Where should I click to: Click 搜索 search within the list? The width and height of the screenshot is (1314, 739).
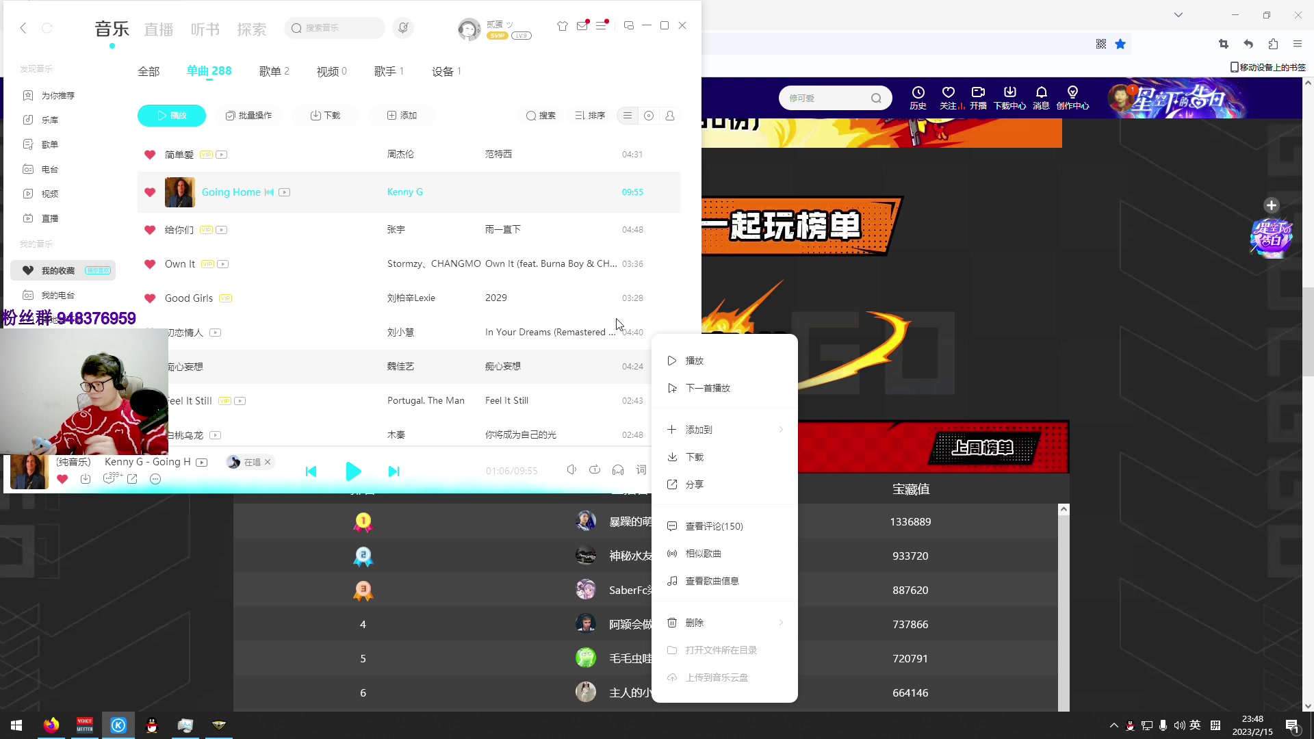(x=541, y=116)
